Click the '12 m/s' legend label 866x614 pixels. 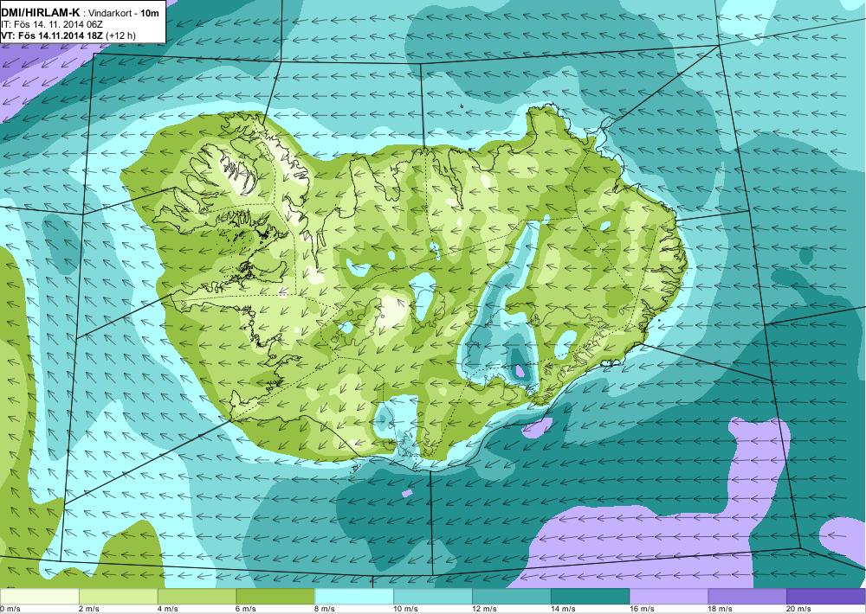pos(484,609)
